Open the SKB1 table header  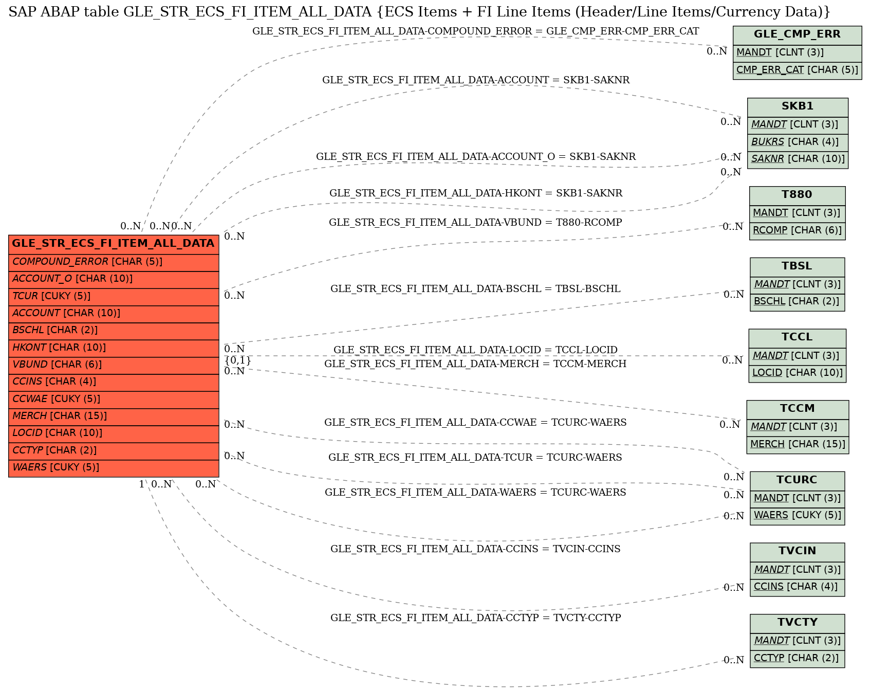pos(798,107)
